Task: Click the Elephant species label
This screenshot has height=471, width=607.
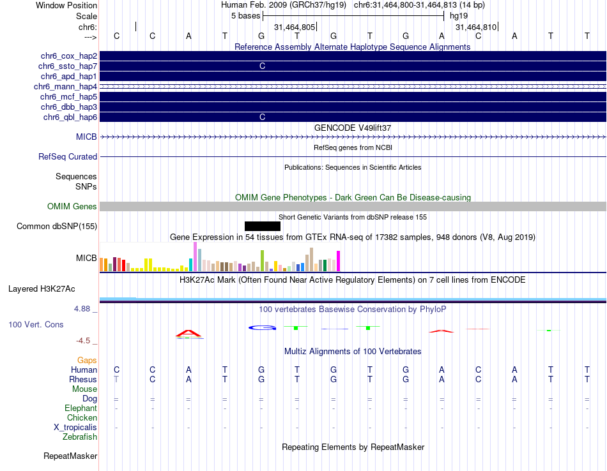Action: click(81, 408)
